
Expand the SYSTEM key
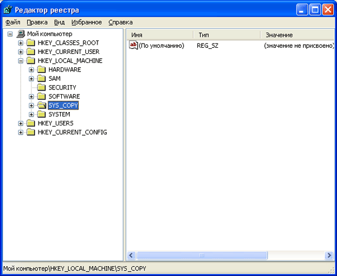tap(31, 114)
